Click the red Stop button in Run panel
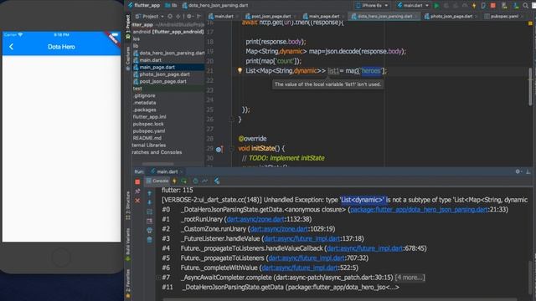Viewport: 536px width, 301px height. 137,181
